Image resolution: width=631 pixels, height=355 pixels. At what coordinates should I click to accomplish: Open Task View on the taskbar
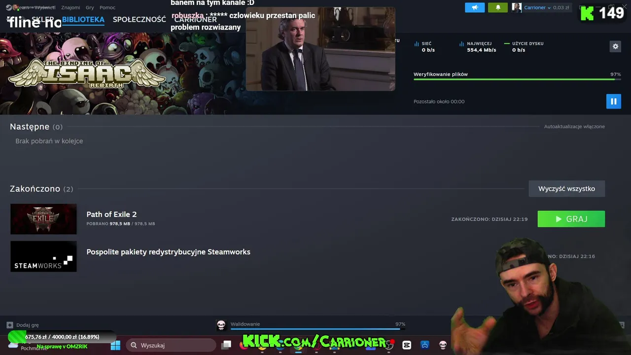tap(226, 345)
